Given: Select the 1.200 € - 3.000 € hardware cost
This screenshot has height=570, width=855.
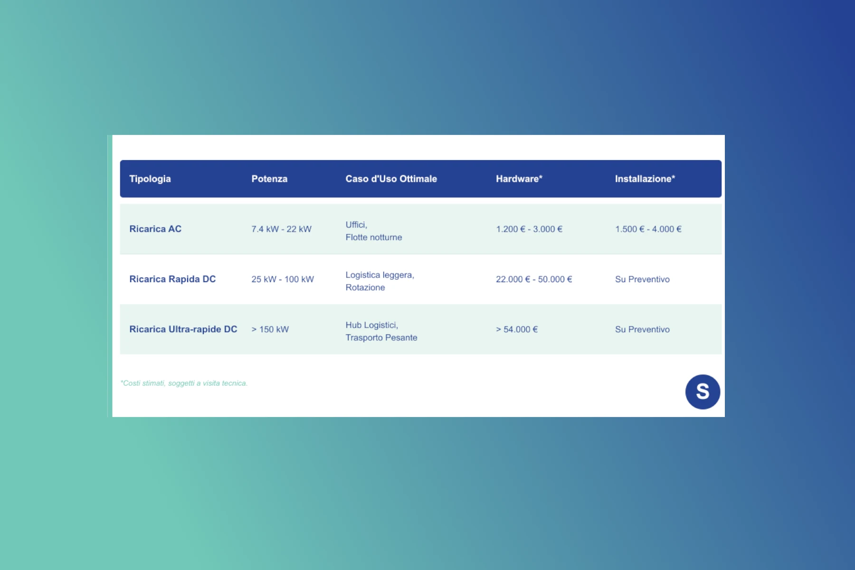Looking at the screenshot, I should point(529,229).
